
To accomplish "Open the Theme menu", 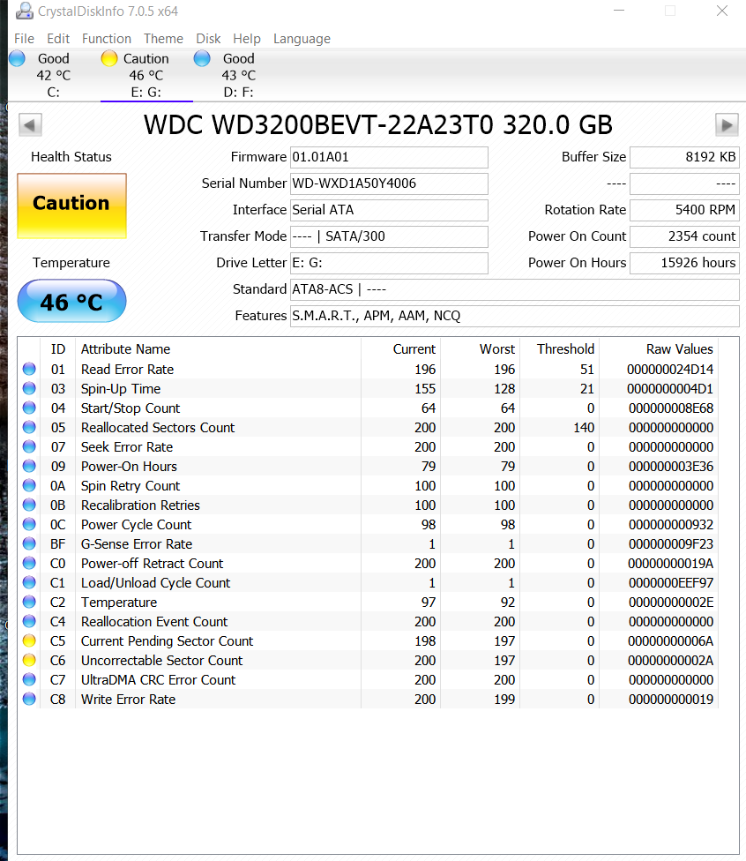I will pos(164,39).
